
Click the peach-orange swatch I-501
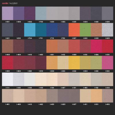click(x=96, y=96)
